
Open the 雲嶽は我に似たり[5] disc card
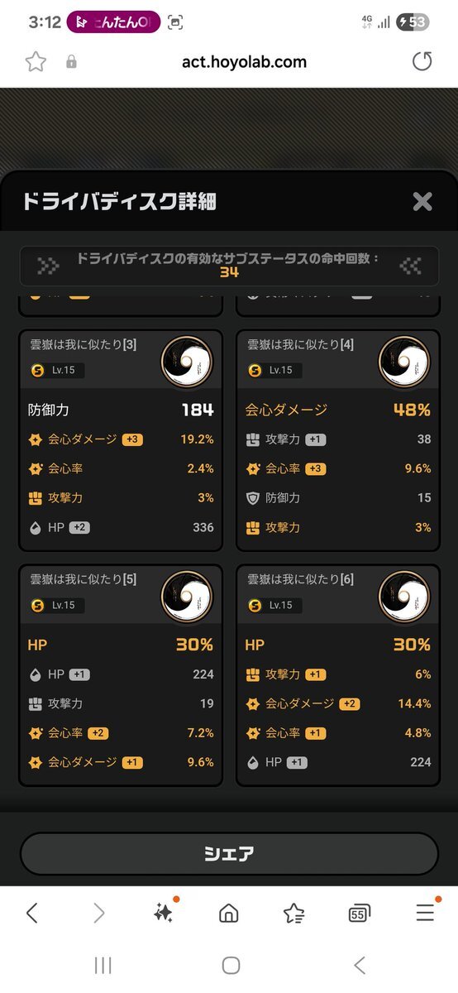coord(122,675)
